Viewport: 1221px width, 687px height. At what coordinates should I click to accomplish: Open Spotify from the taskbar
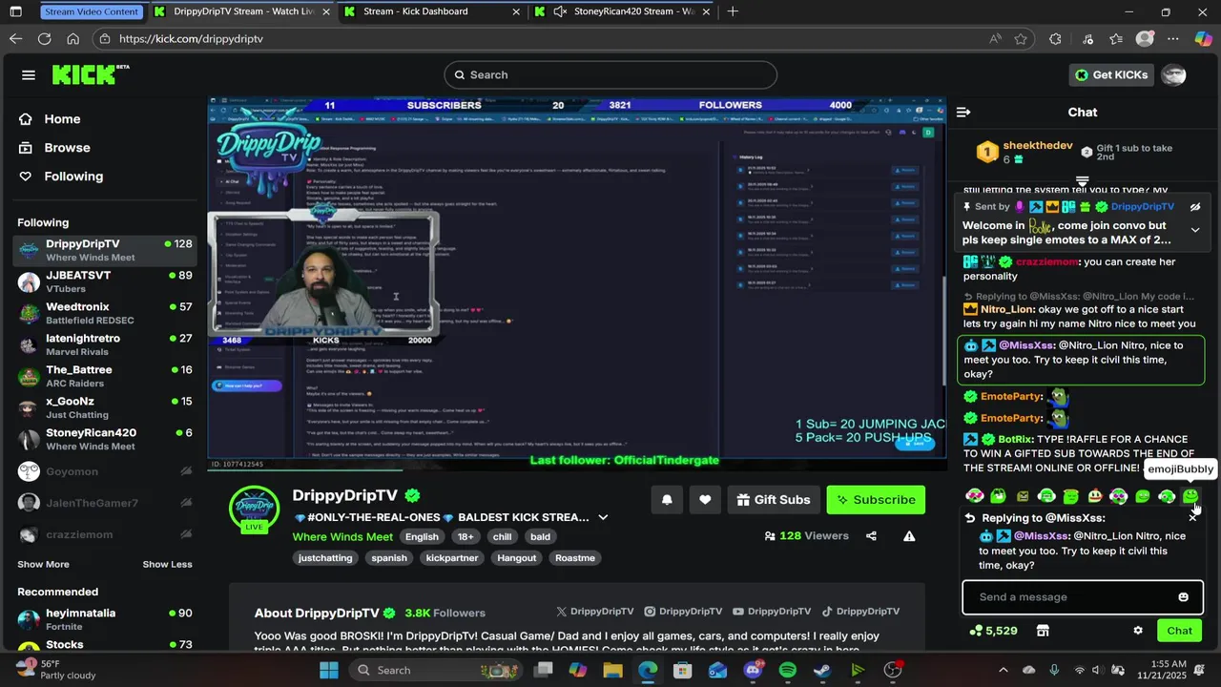(x=787, y=670)
